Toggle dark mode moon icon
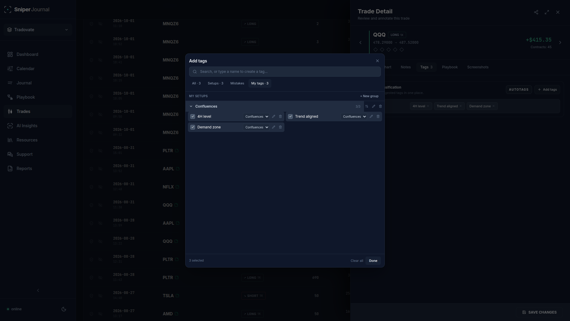Screen dimensions: 570x321 point(64,309)
